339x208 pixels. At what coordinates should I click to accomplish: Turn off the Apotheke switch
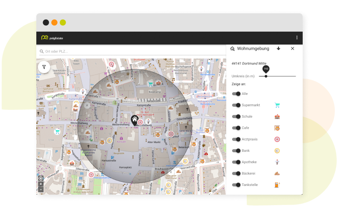pyautogui.click(x=236, y=162)
